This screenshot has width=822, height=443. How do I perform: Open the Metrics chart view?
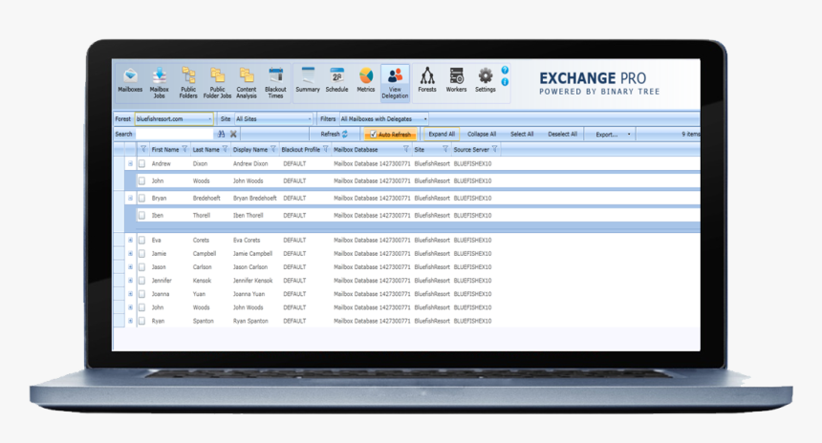pyautogui.click(x=366, y=80)
